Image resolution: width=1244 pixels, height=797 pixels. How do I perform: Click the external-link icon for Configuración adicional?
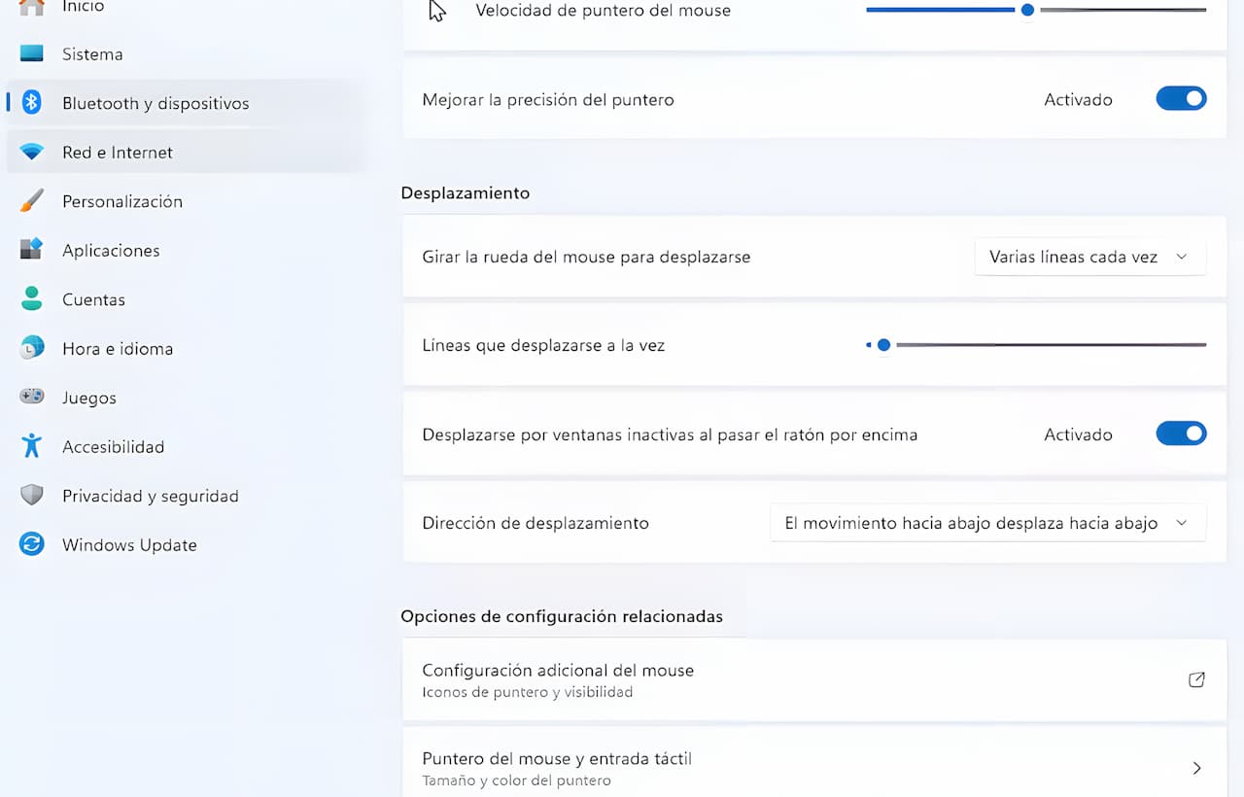(1196, 679)
